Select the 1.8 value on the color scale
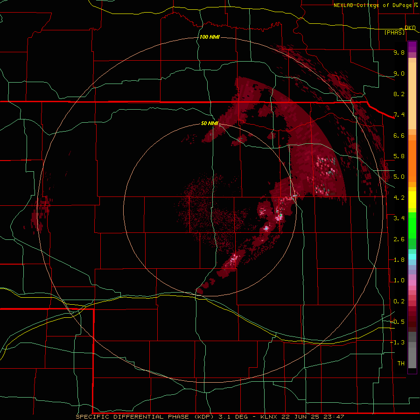The width and height of the screenshot is (420, 420). click(399, 260)
